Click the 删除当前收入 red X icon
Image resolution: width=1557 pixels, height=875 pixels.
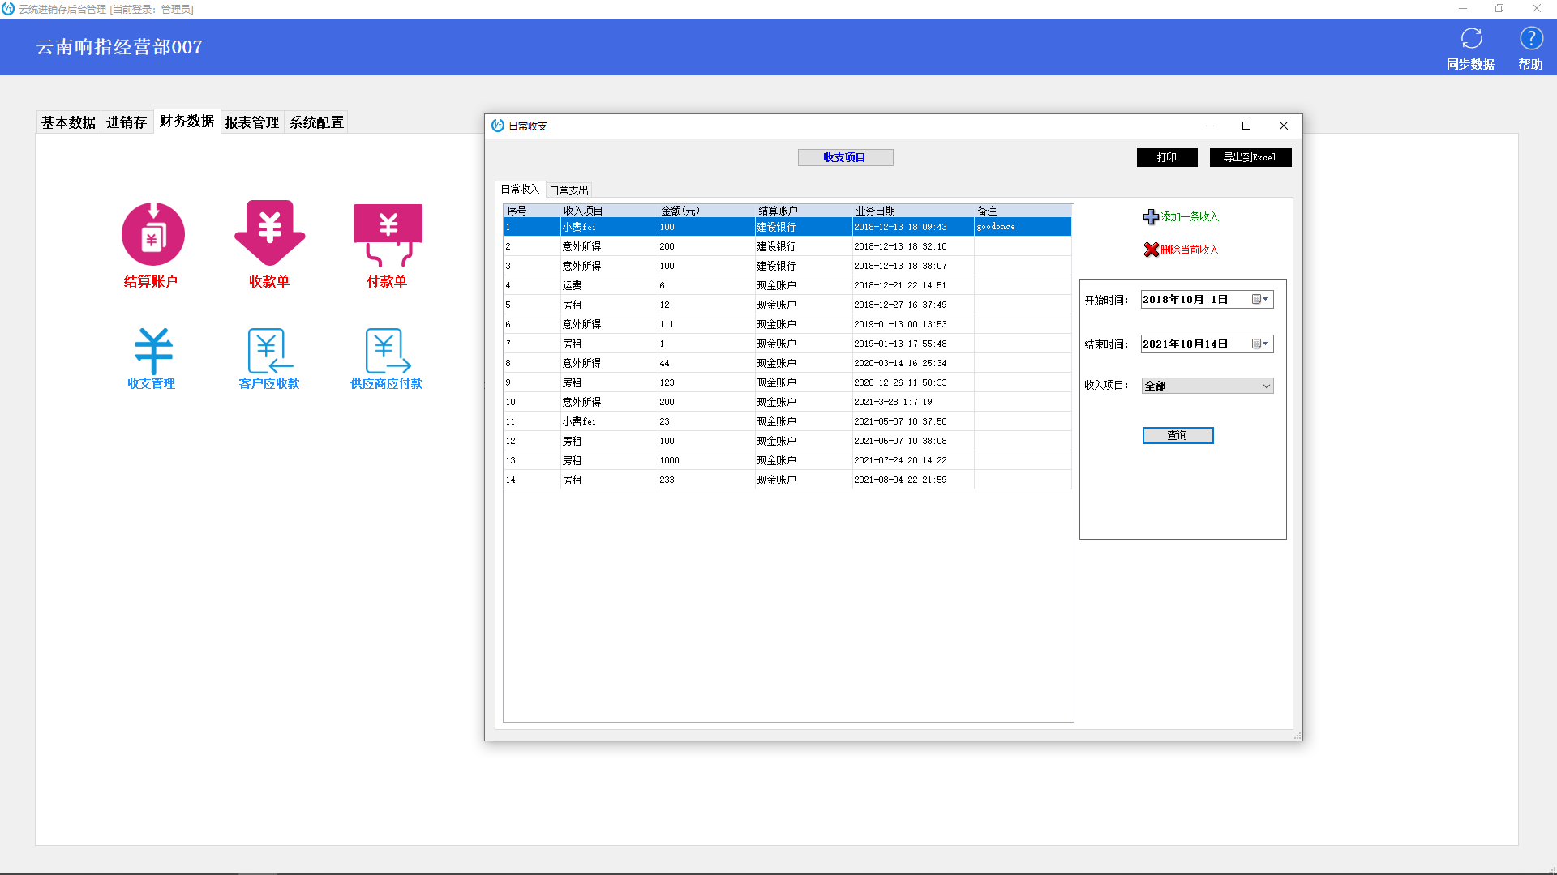click(x=1151, y=250)
